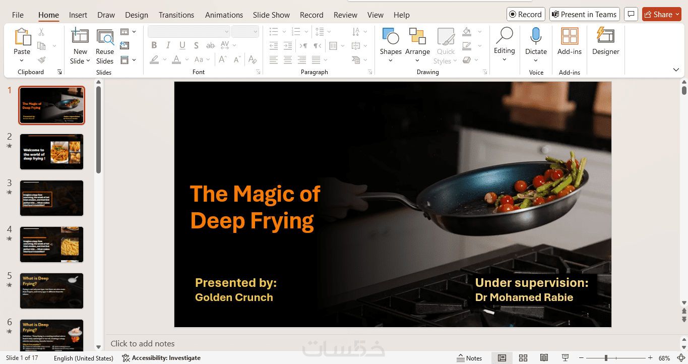The width and height of the screenshot is (688, 364).
Task: Toggle Bold formatting
Action: 154,45
